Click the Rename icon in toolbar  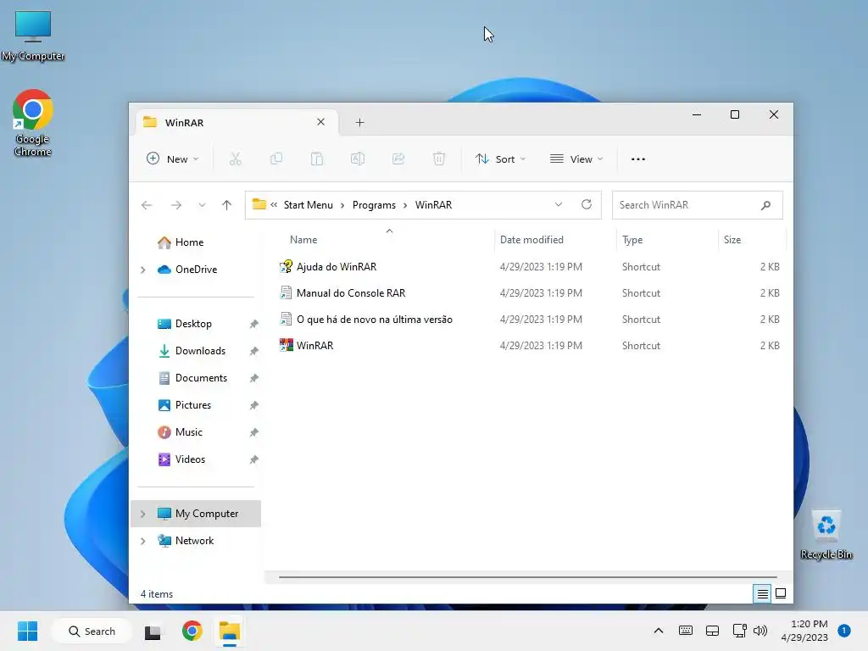coord(358,159)
